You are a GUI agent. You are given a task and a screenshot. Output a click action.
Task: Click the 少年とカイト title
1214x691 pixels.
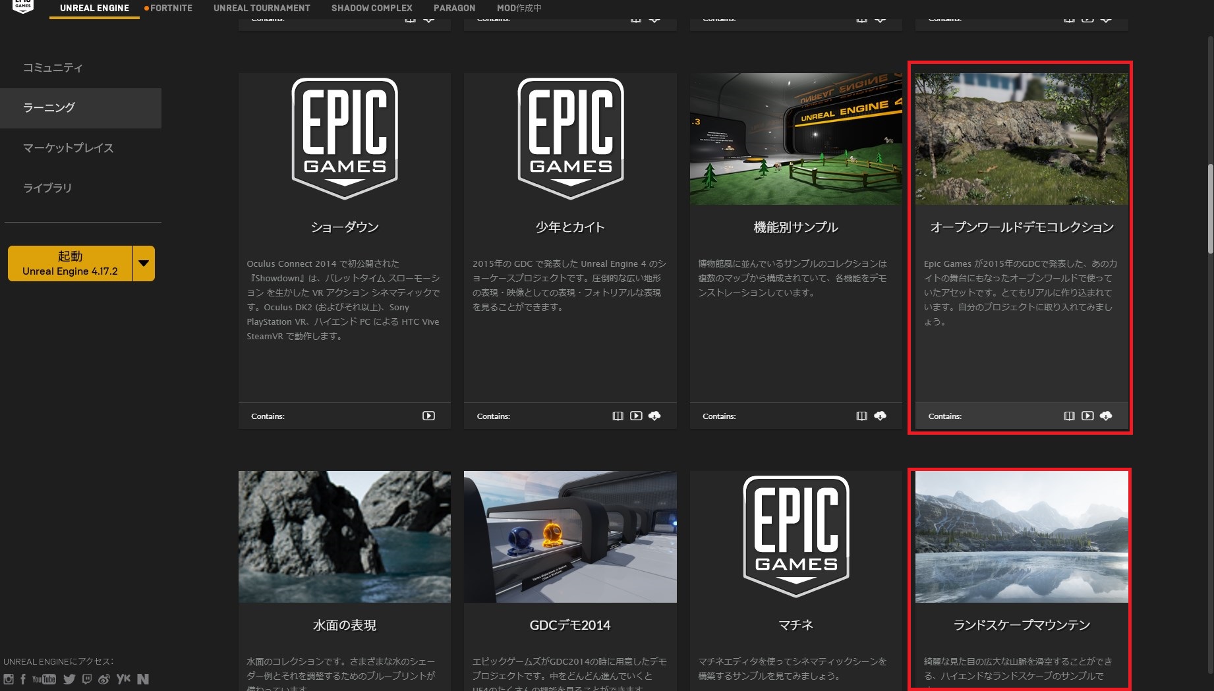570,227
